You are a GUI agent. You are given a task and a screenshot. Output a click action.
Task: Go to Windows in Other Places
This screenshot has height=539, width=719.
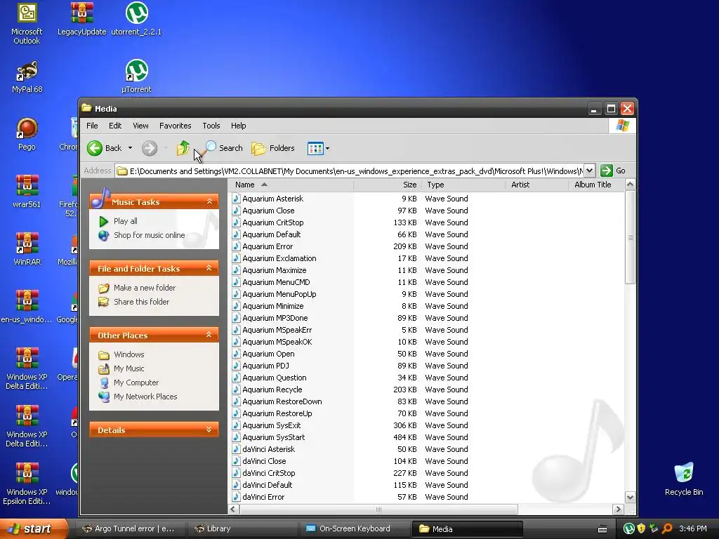pyautogui.click(x=129, y=354)
